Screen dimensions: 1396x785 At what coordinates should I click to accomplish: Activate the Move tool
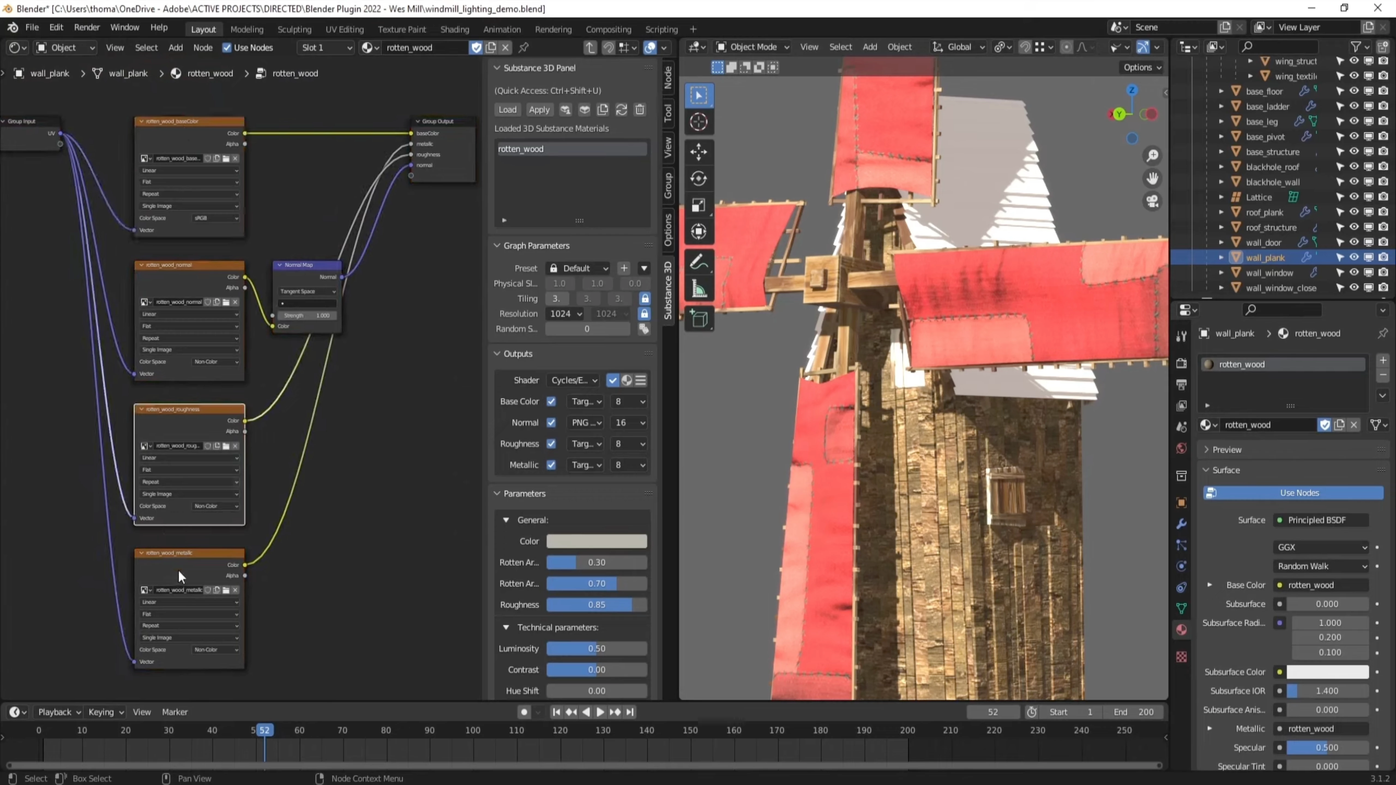(699, 152)
